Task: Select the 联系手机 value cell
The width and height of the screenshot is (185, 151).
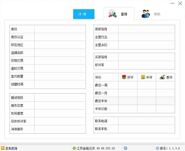Action: (x=146, y=129)
